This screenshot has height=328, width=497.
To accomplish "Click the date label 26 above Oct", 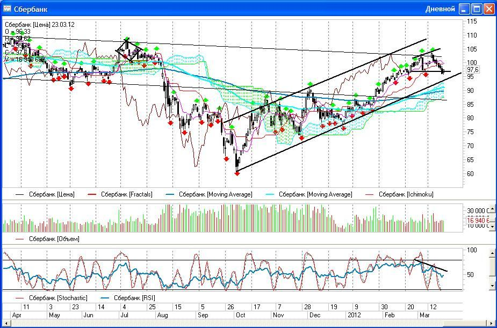I will 231,307.
